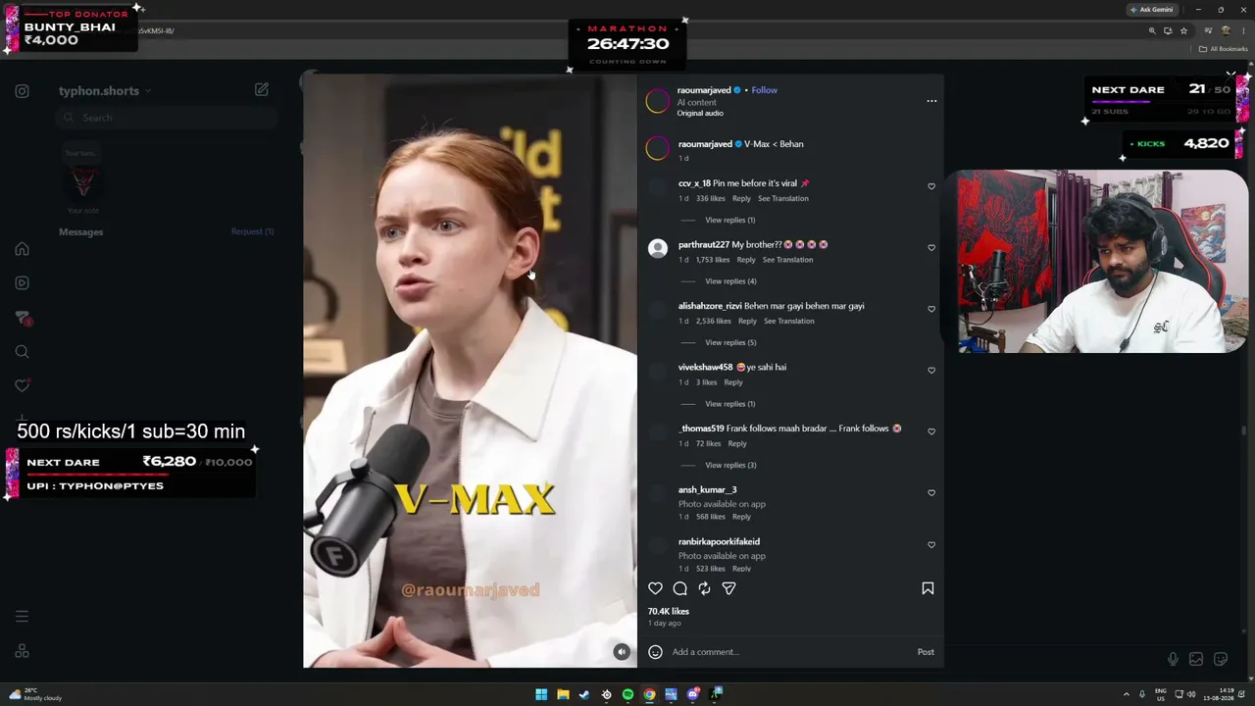See translation of parthraut227's comment
1255x706 pixels.
(x=787, y=260)
